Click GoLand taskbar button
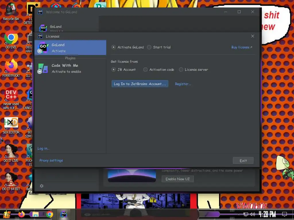The width and height of the screenshot is (294, 220). coord(64,214)
